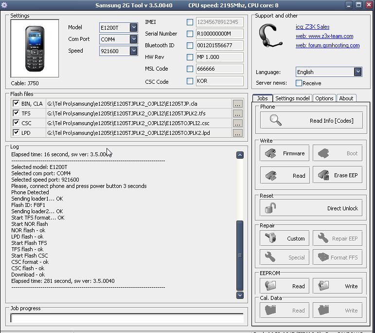This screenshot has height=333, width=375.
Task: Click the 'Flash ID: F8F1' log line
Action: pos(28,205)
